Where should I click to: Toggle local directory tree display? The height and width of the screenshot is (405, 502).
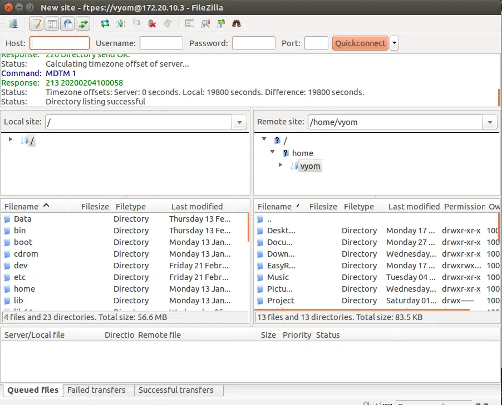click(x=52, y=24)
